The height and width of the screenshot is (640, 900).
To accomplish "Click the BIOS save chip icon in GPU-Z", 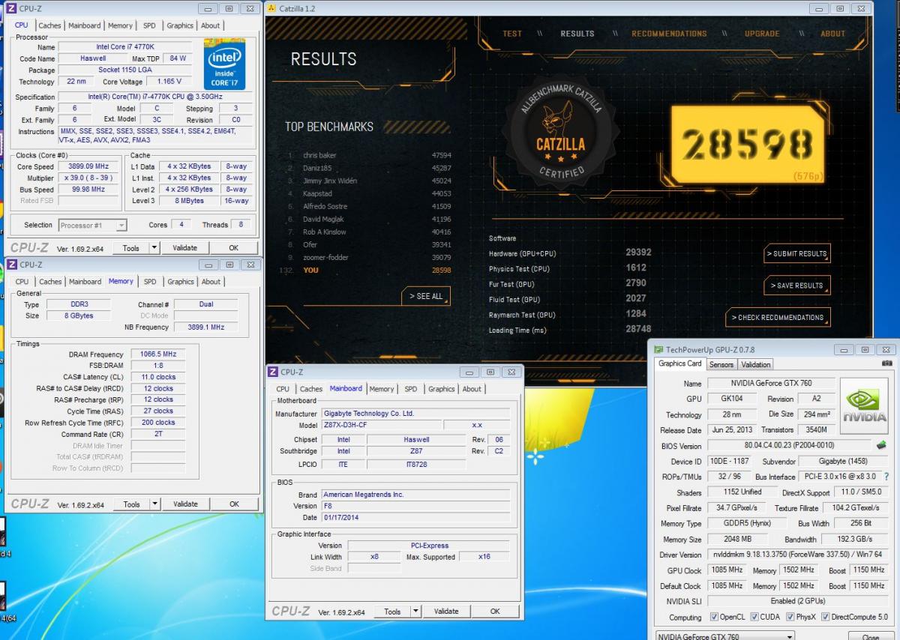I will 881,445.
